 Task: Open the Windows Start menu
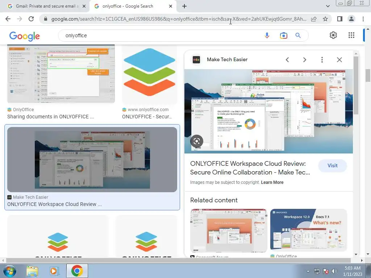[9, 271]
